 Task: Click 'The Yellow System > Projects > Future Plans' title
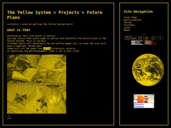(x=55, y=15)
